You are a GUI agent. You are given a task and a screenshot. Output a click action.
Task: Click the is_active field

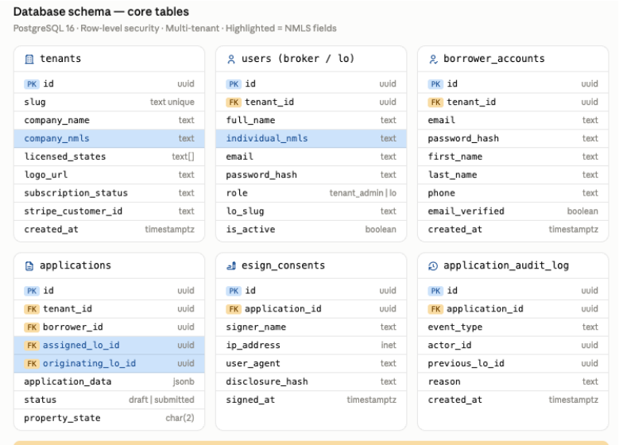[x=311, y=230]
